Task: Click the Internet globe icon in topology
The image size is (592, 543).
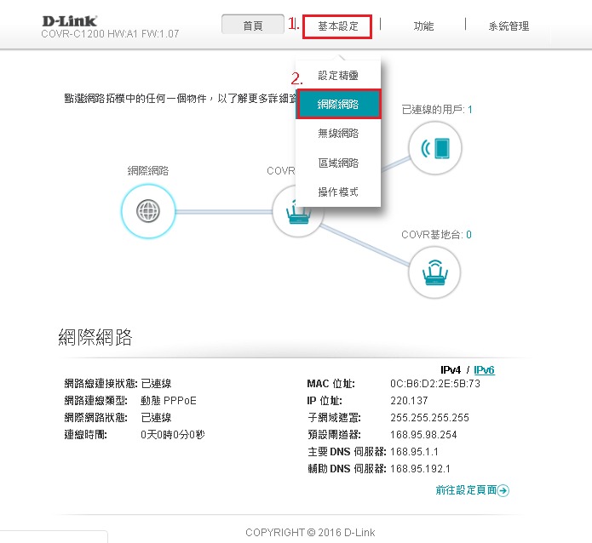Action: [x=147, y=210]
